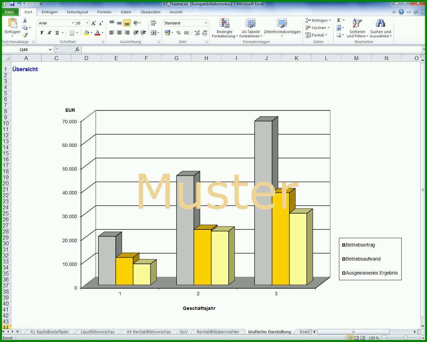Apply the yellow fill color bucket
The image size is (427, 342).
[86, 33]
